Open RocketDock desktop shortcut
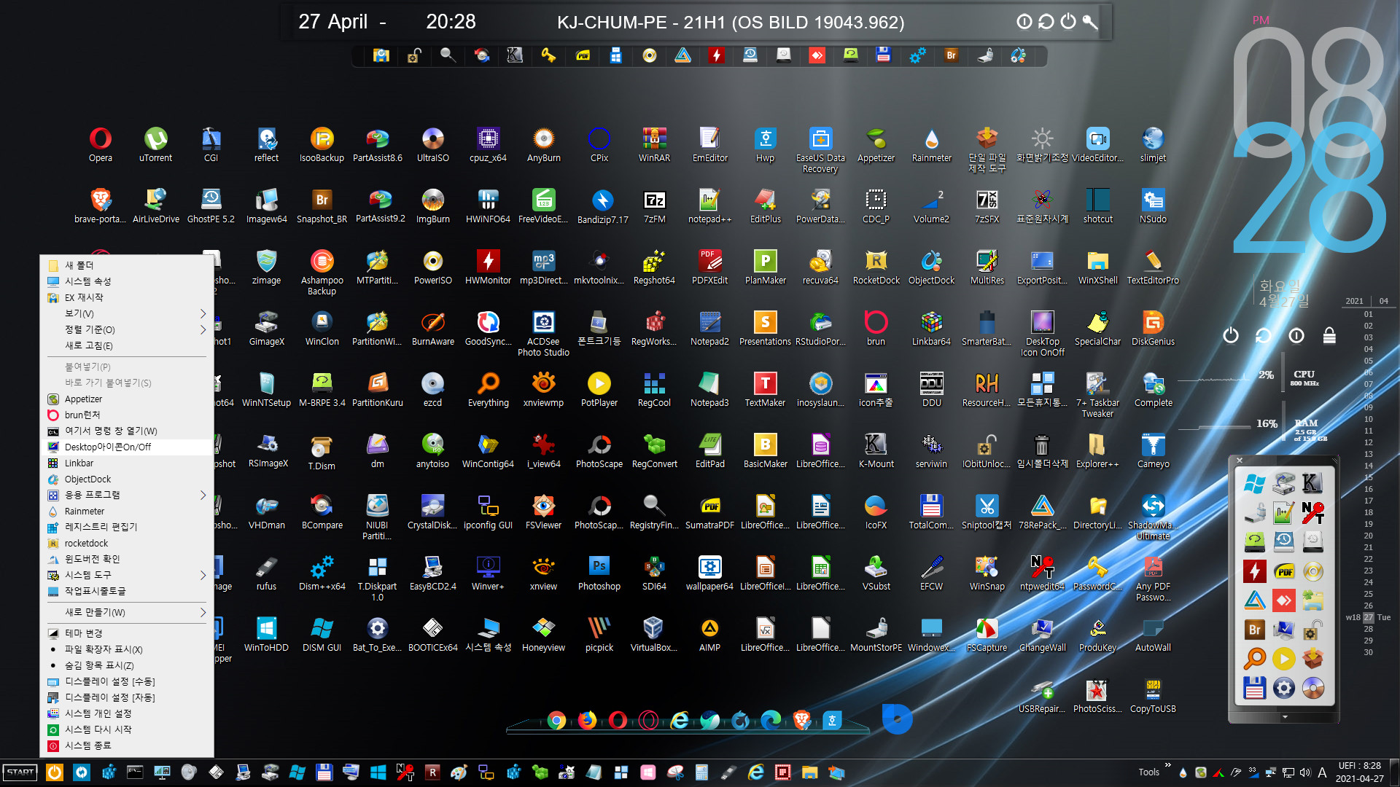 click(x=876, y=267)
